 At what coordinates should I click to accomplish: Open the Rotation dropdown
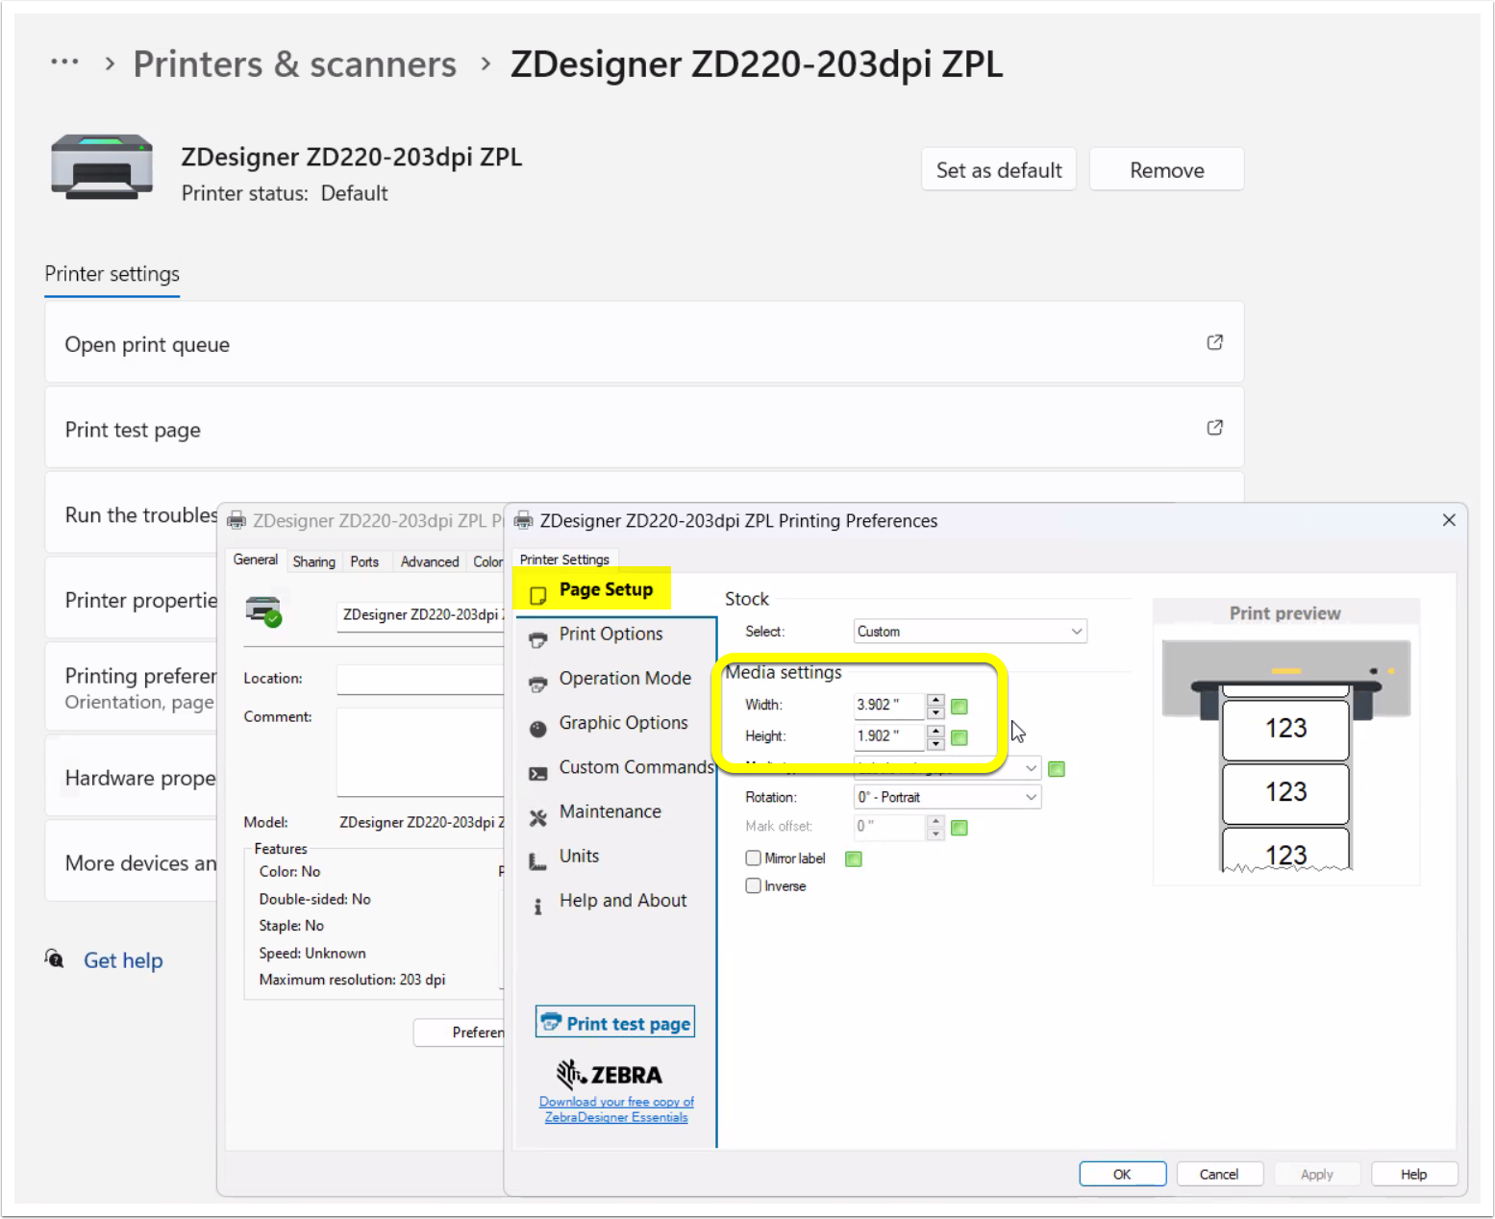[1029, 796]
